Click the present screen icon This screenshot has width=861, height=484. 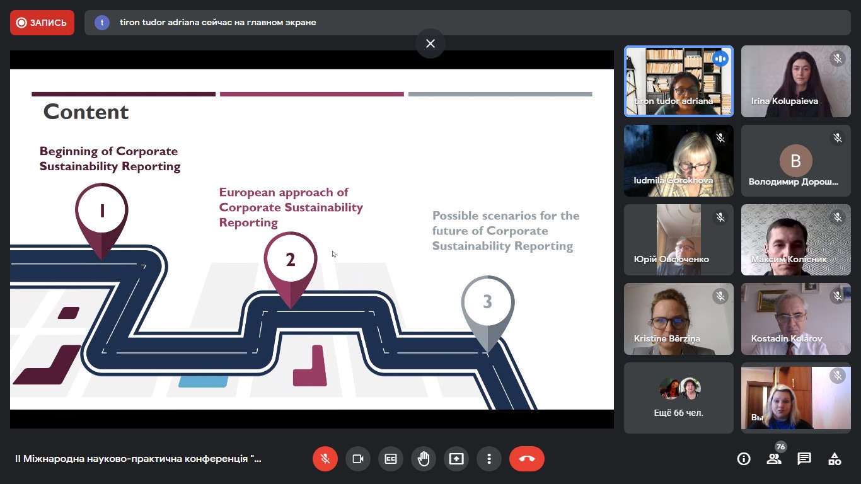(456, 459)
